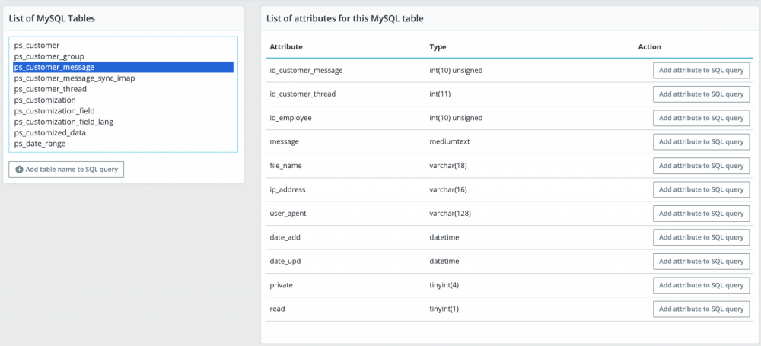
Task: Add date_upd attribute to SQL query
Action: [701, 262]
